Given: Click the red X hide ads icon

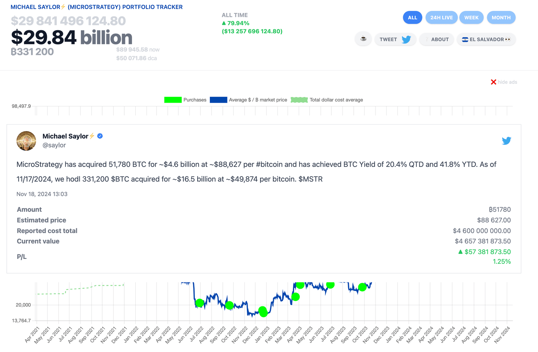Looking at the screenshot, I should [x=494, y=82].
